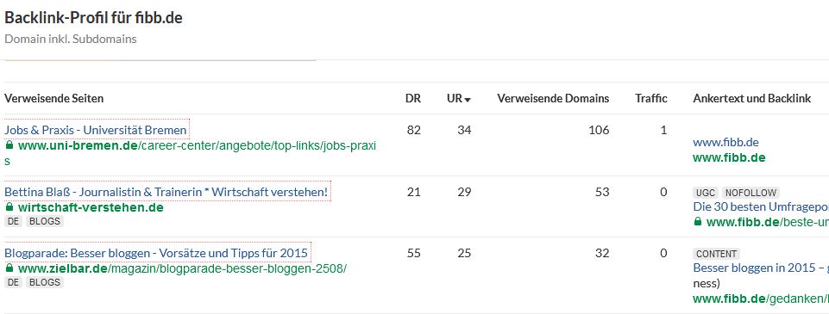The height and width of the screenshot is (314, 829).
Task: Click BLOGS tag under zielbar.de URL
Action: (45, 282)
